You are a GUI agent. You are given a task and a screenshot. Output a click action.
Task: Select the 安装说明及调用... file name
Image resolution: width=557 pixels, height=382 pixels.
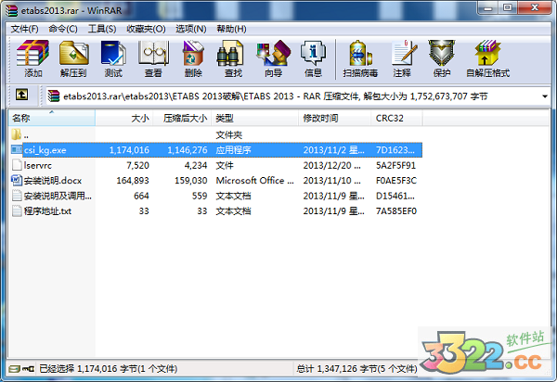point(58,196)
